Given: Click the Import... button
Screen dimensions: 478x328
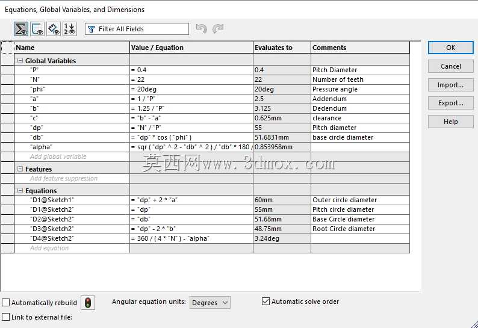Looking at the screenshot, I should pyautogui.click(x=450, y=85).
